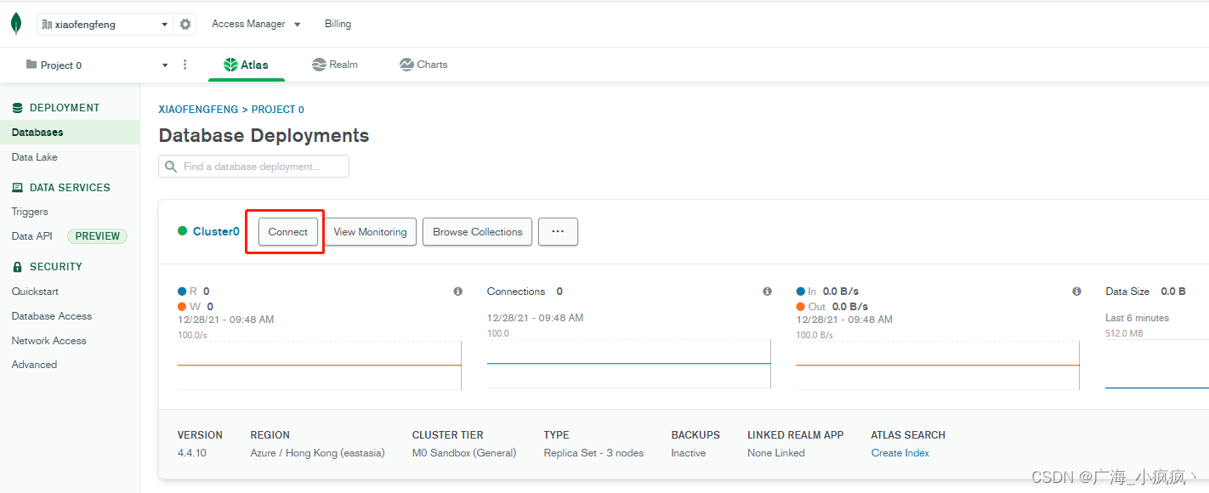This screenshot has height=493, width=1209.
Task: Open organization settings gear icon
Action: pos(185,25)
